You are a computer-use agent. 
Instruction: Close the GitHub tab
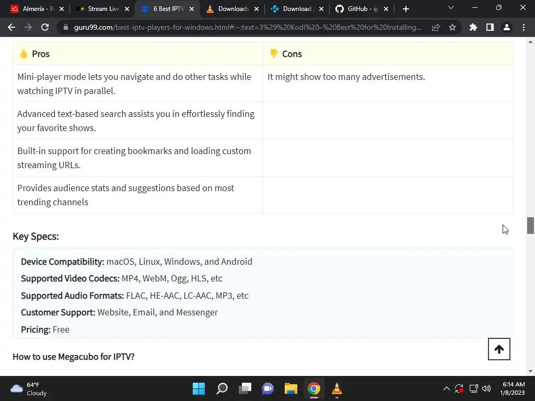(x=386, y=9)
